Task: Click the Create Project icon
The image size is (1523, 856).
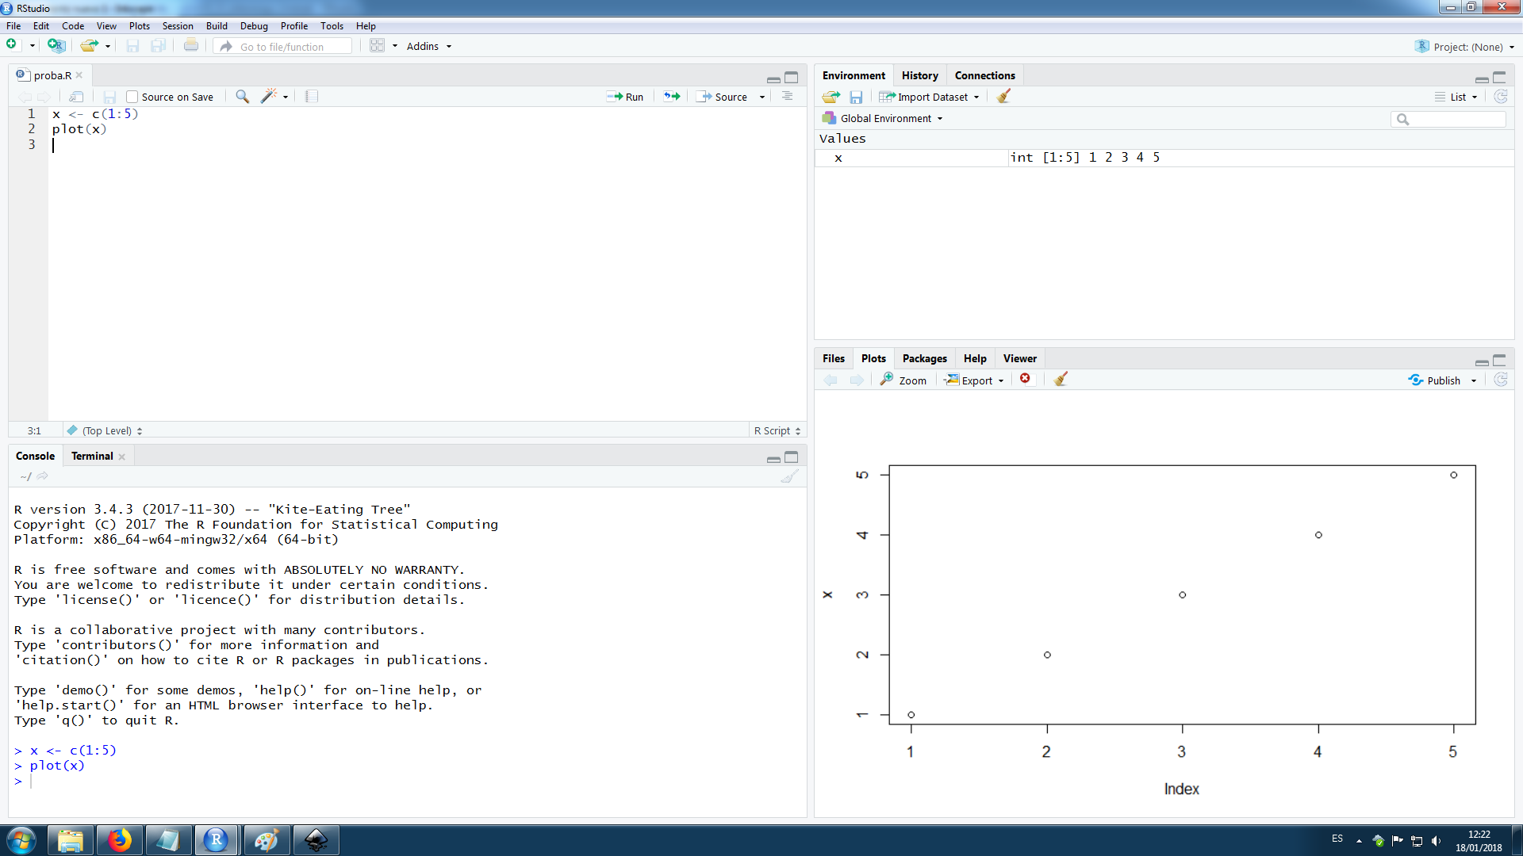Action: point(56,46)
